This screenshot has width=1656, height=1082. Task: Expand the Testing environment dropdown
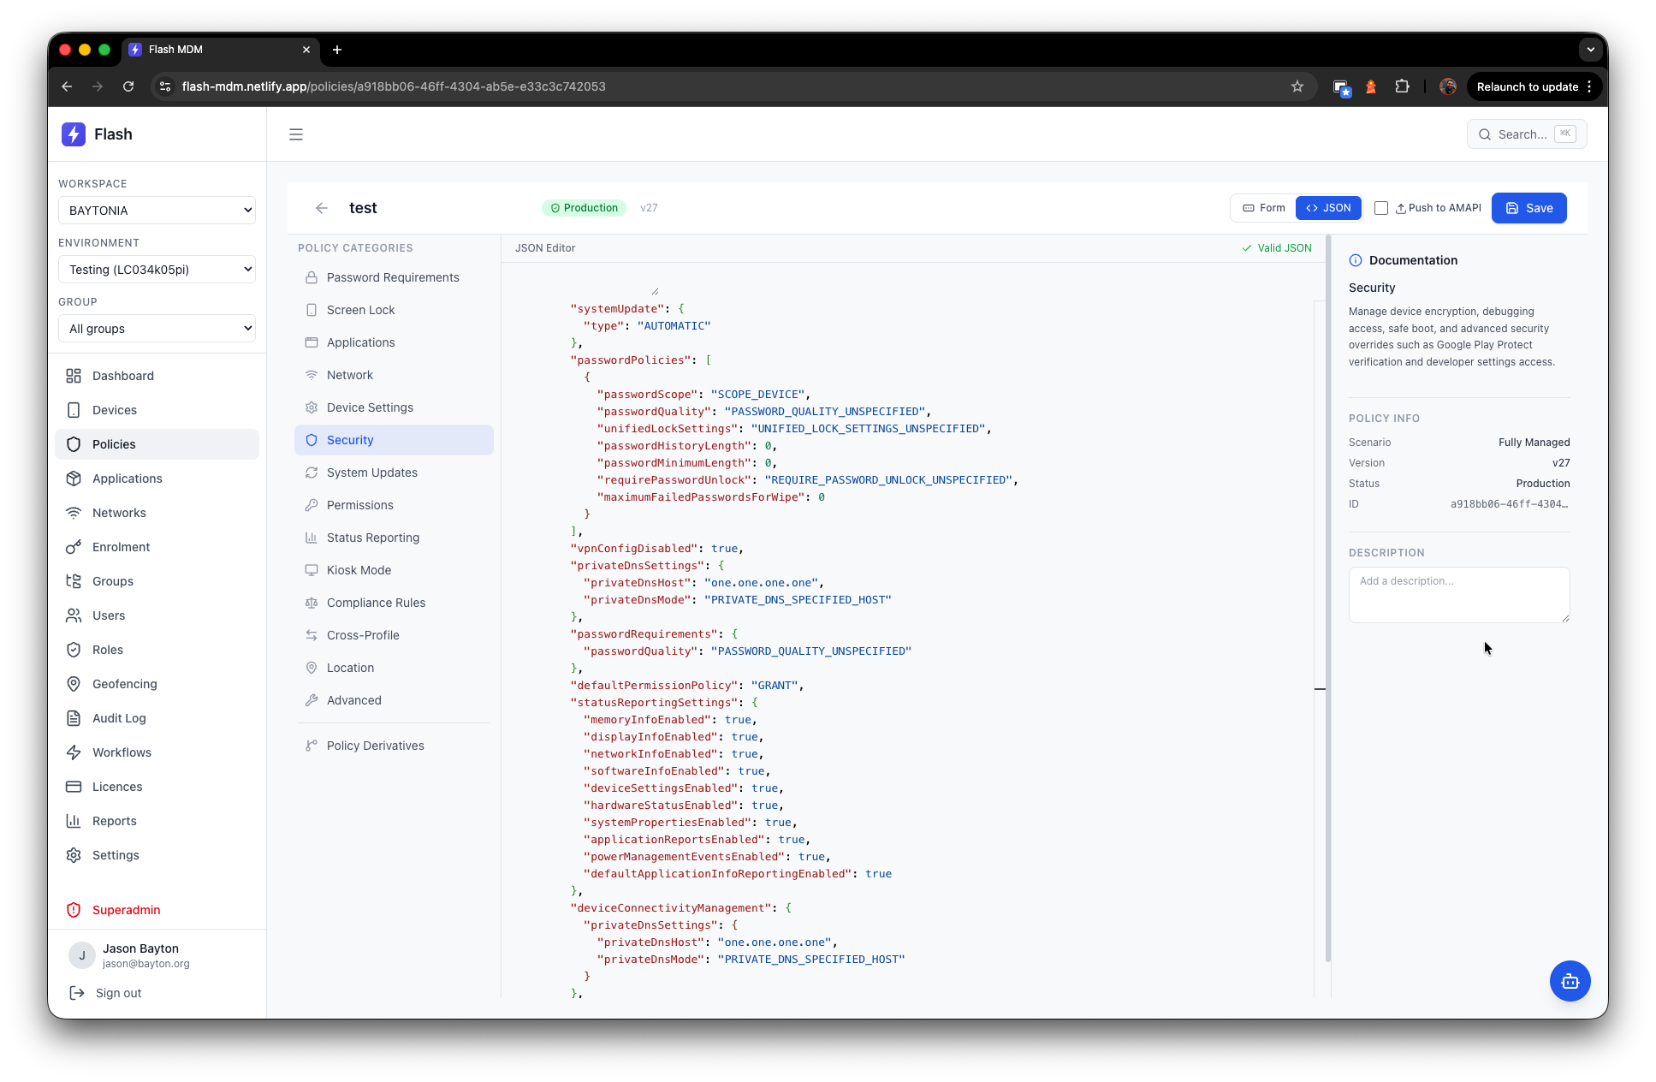pos(157,270)
